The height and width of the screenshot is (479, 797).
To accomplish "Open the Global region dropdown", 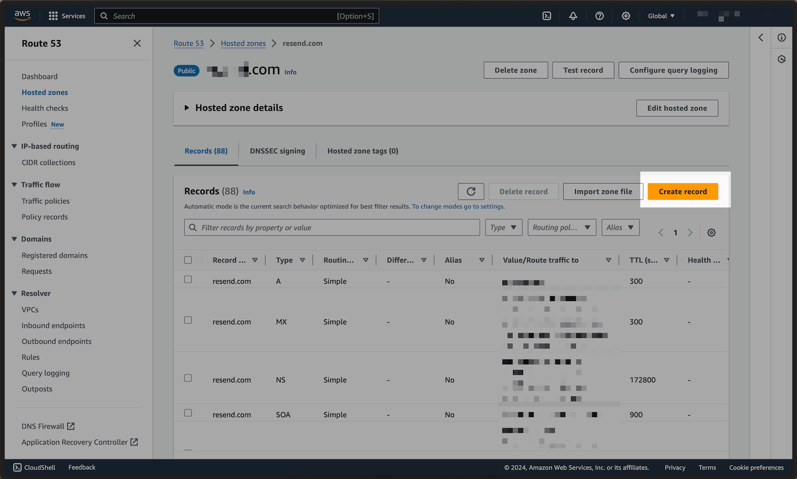I will click(x=661, y=16).
